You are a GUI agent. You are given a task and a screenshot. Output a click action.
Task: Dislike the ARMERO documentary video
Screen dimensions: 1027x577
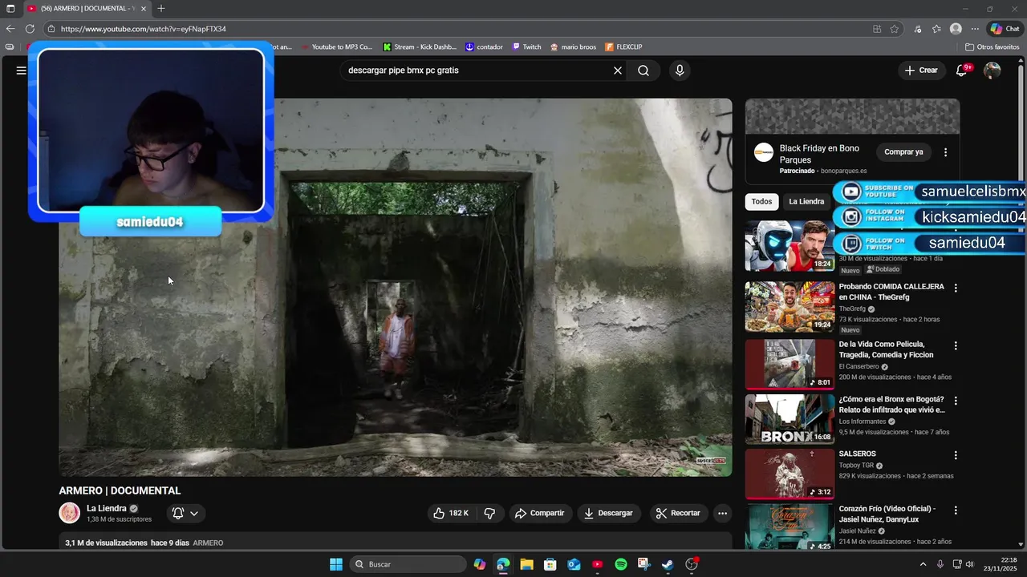point(489,513)
